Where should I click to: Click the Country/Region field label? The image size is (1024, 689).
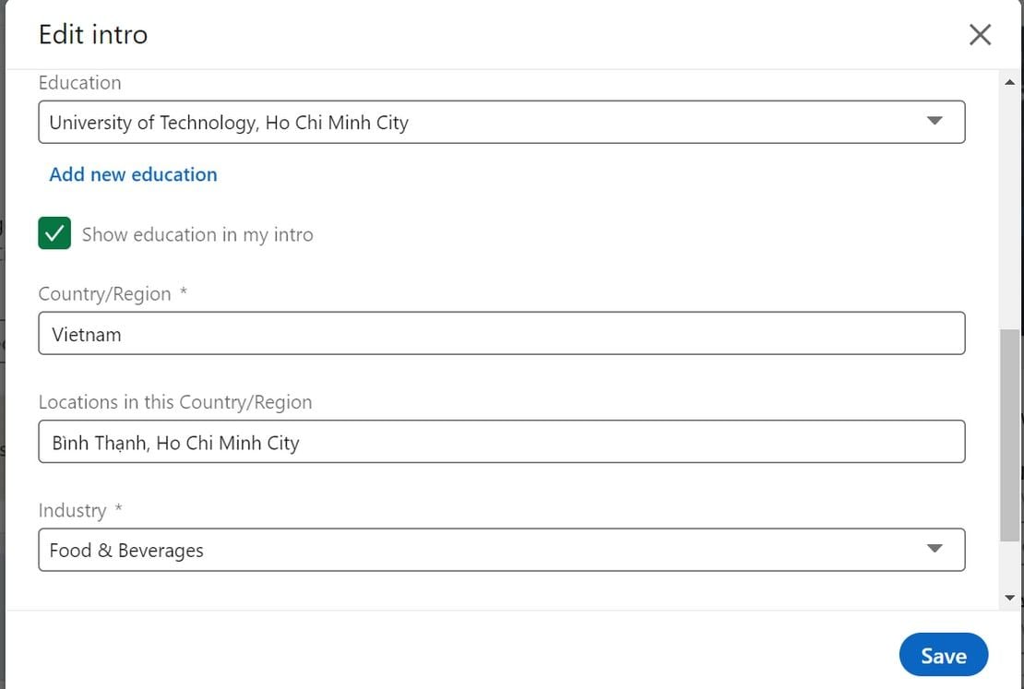[x=104, y=294]
